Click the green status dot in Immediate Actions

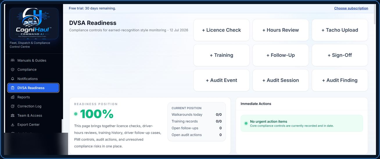246,123
